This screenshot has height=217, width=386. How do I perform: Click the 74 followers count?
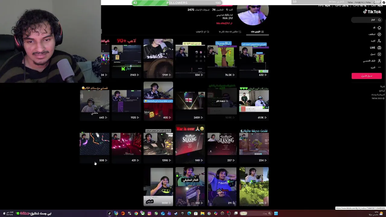tap(214, 10)
